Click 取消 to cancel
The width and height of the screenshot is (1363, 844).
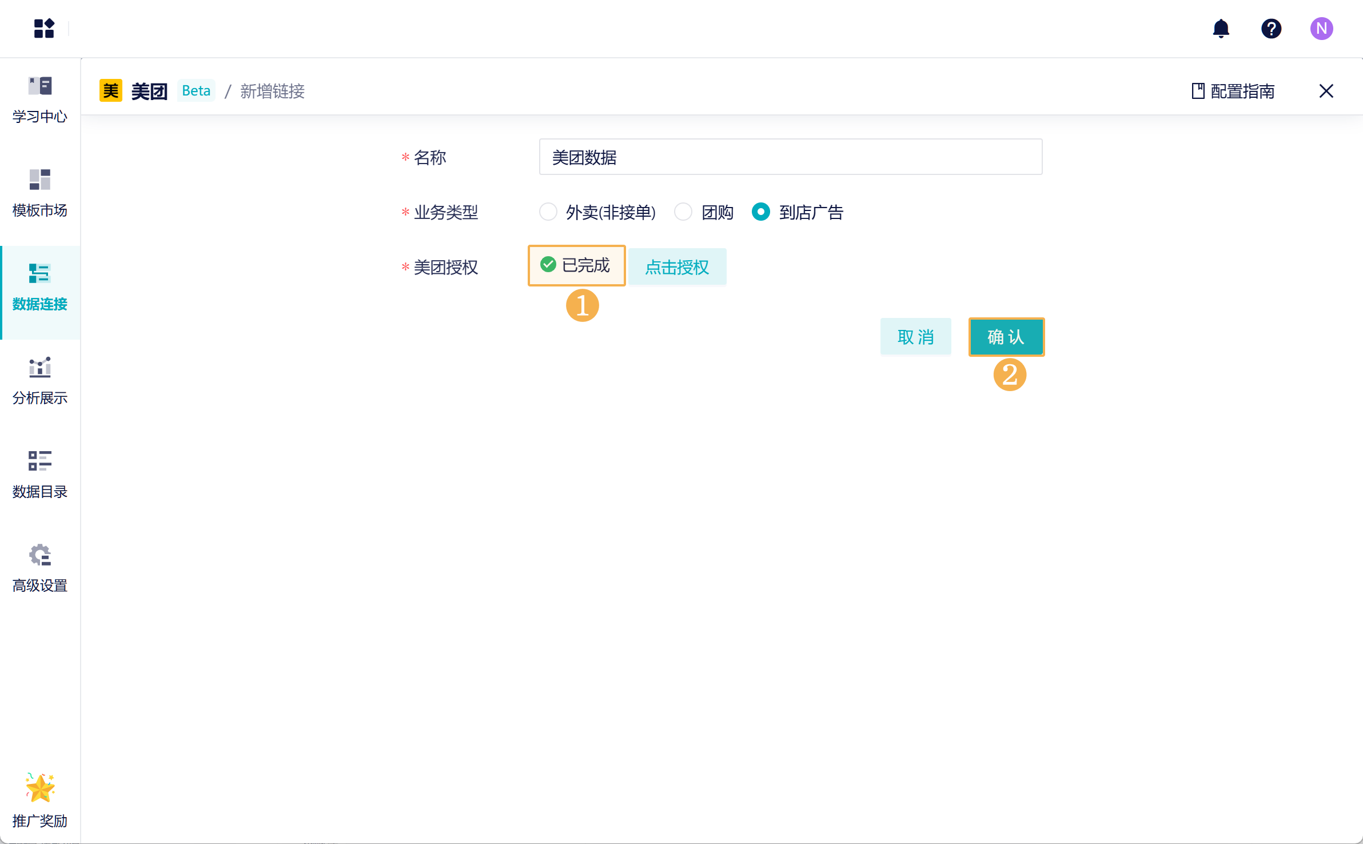coord(915,337)
